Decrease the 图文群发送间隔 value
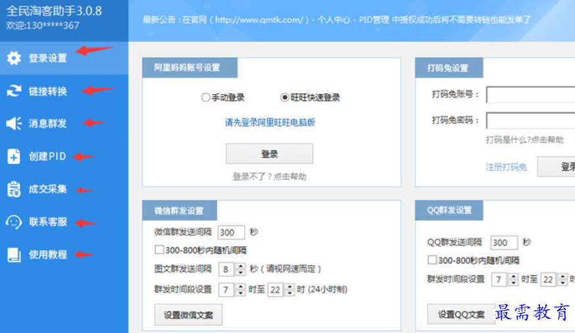The image size is (575, 333). (x=241, y=272)
